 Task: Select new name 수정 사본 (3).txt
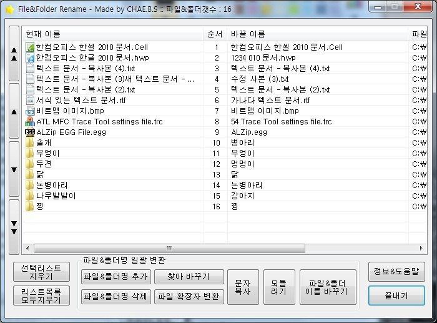tap(260, 79)
